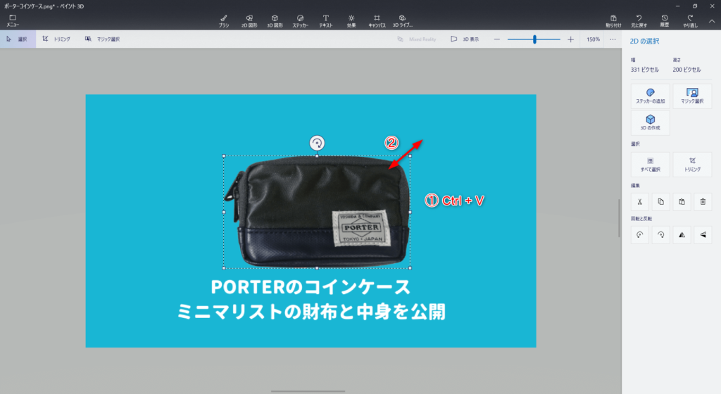Click the 貼り付け paste icon in top bar
Screen dimensions: 721x394
[x=613, y=20]
